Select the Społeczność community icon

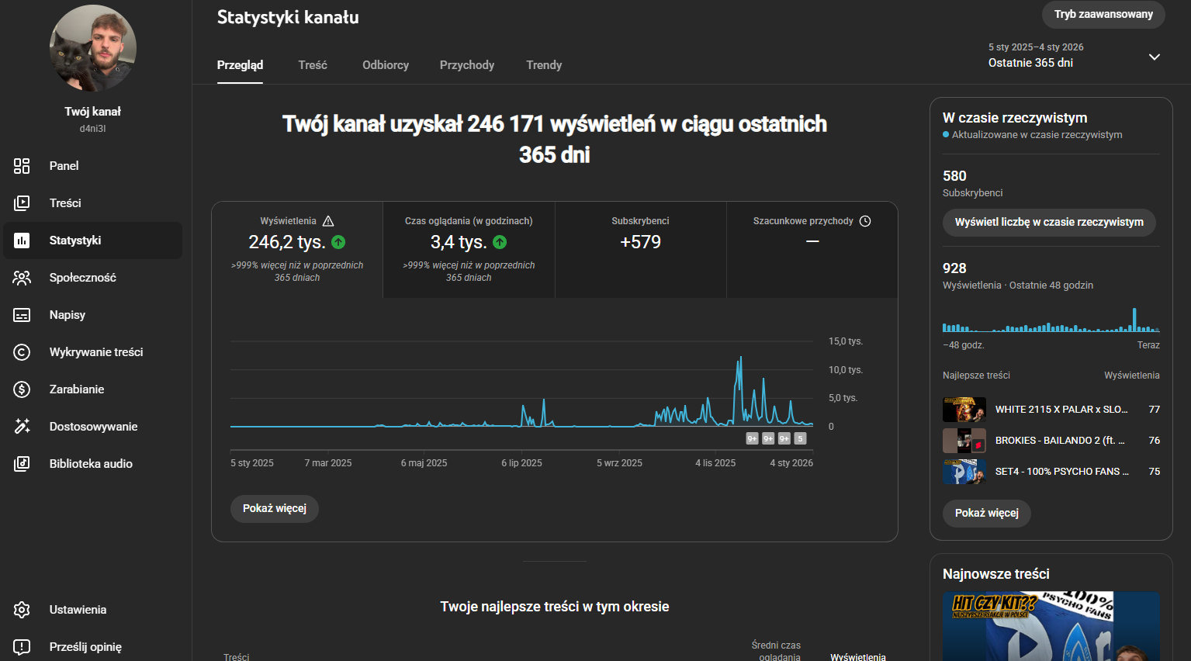click(22, 278)
